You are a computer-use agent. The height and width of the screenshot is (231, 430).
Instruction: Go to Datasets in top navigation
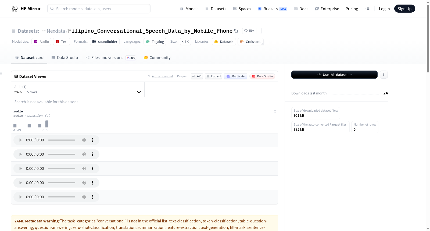(216, 9)
